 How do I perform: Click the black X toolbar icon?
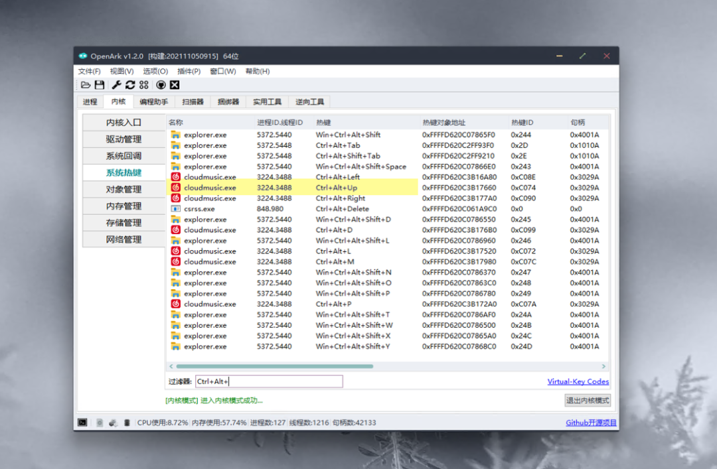pos(175,85)
